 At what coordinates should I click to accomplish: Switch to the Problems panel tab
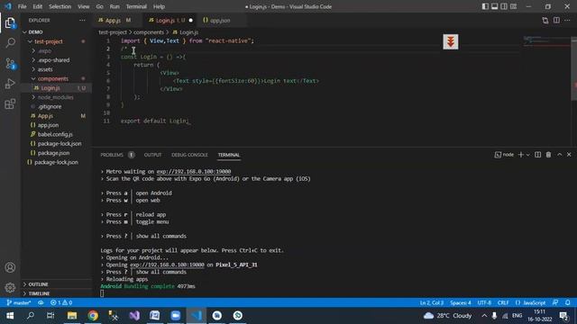[x=117, y=155]
